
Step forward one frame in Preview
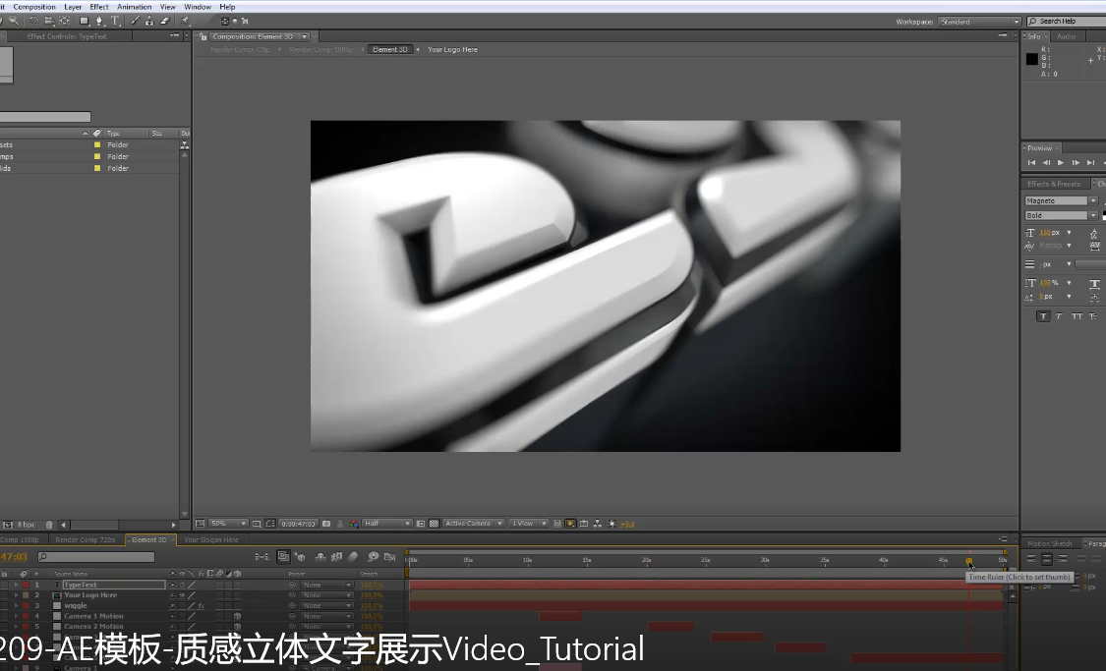point(1076,163)
